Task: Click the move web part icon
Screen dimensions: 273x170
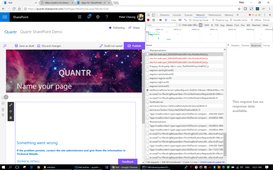Action: 11,111
